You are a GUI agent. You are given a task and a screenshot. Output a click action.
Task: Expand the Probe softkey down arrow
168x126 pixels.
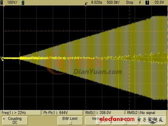(153, 123)
